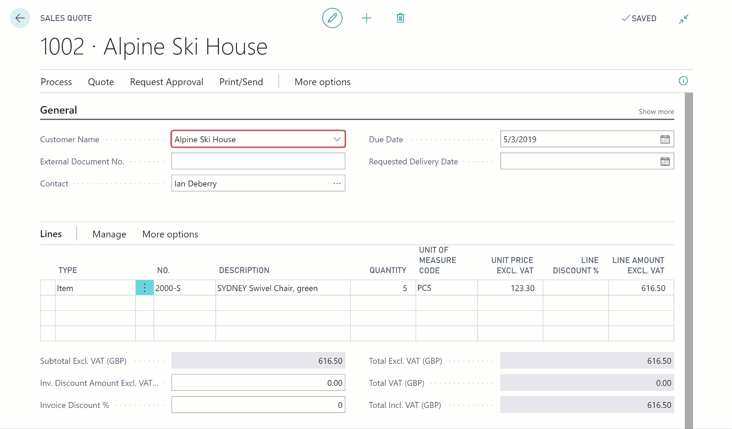Click the unit of measure PCS cell
This screenshot has width=732, height=429.
click(x=447, y=288)
